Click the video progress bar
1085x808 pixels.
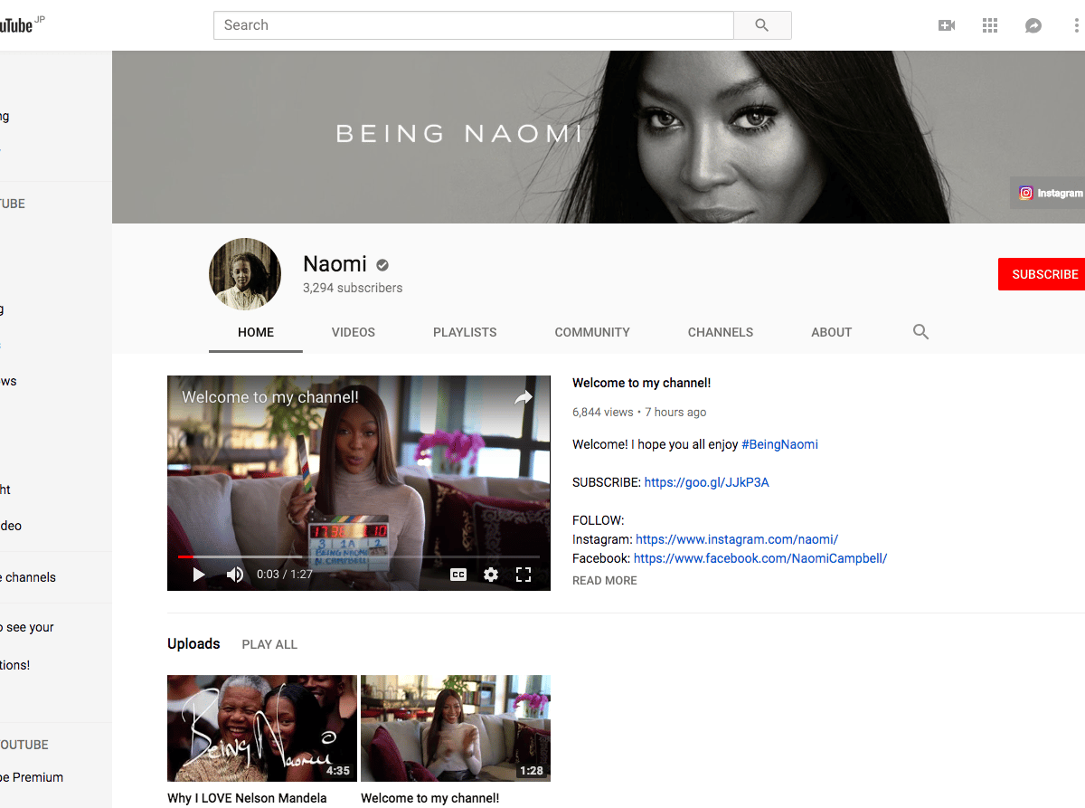pos(359,556)
